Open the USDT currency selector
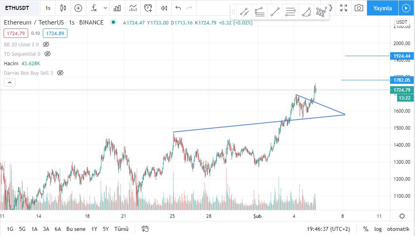This screenshot has width=415, height=236. tap(402, 22)
